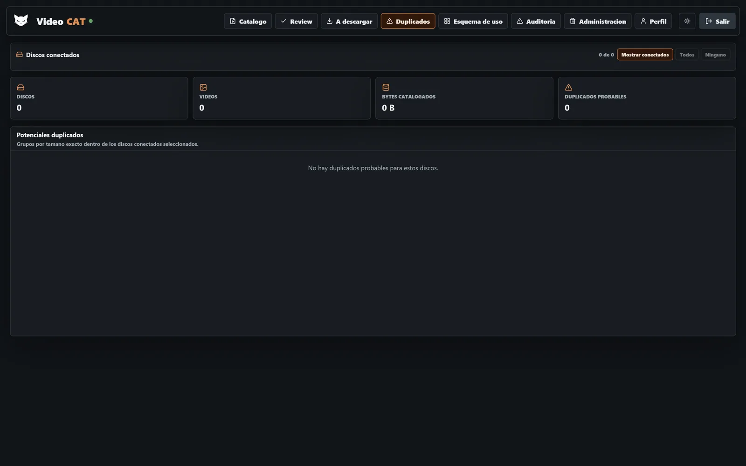Open A descargar section

(349, 21)
